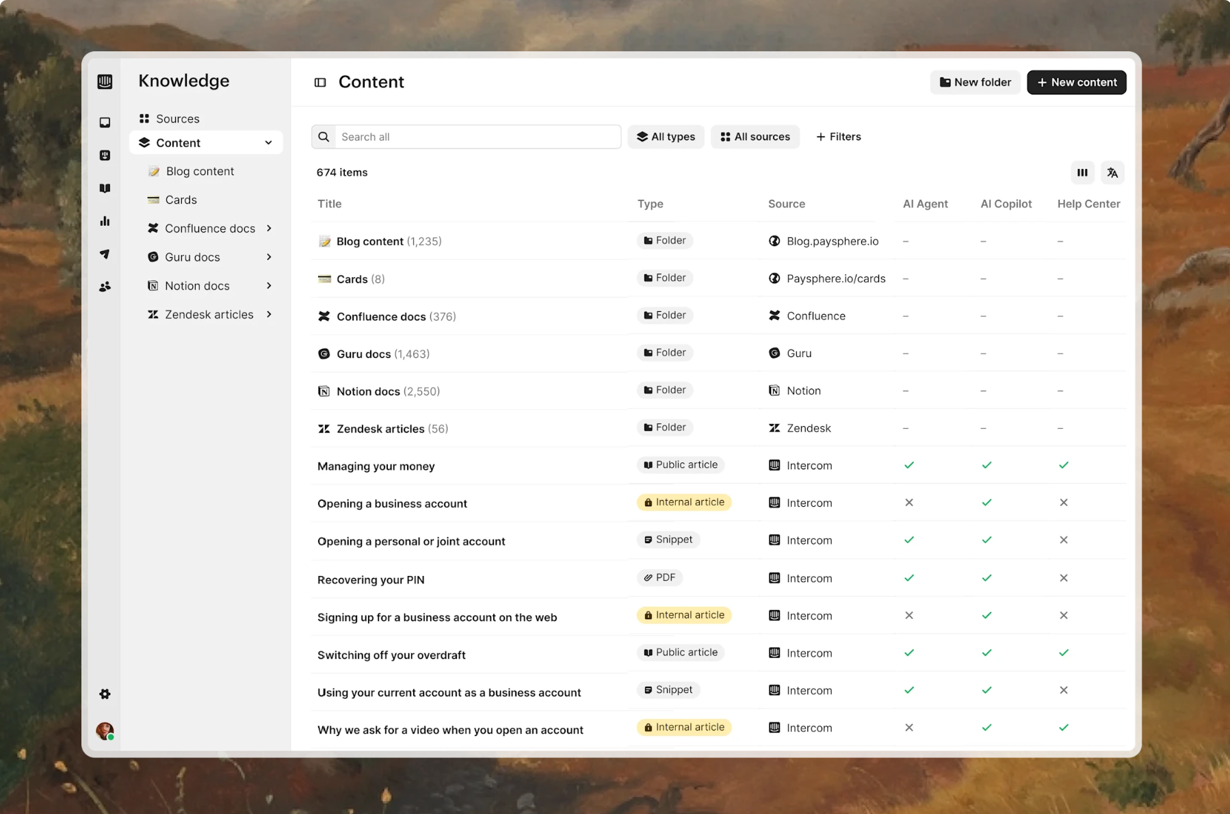Image resolution: width=1230 pixels, height=814 pixels.
Task: Toggle AI Agent X for Opening a business account
Action: (x=909, y=503)
